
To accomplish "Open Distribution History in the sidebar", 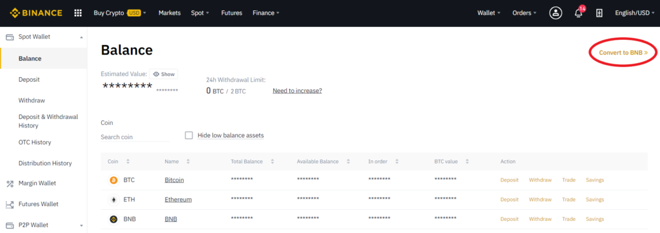I will 45,163.
